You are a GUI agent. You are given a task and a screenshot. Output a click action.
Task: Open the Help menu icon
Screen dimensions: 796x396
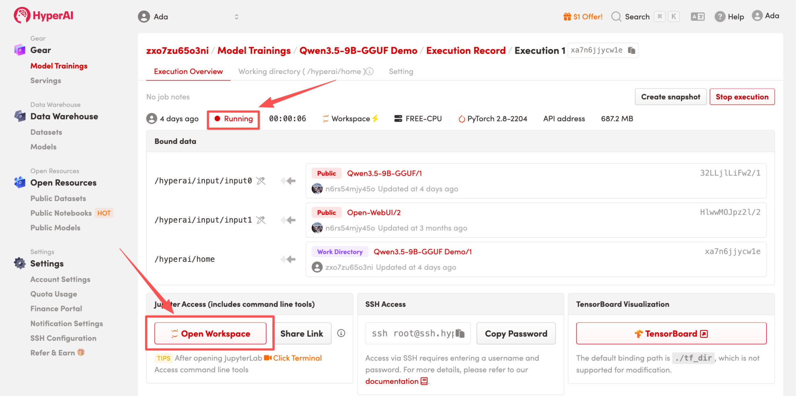[x=720, y=16]
